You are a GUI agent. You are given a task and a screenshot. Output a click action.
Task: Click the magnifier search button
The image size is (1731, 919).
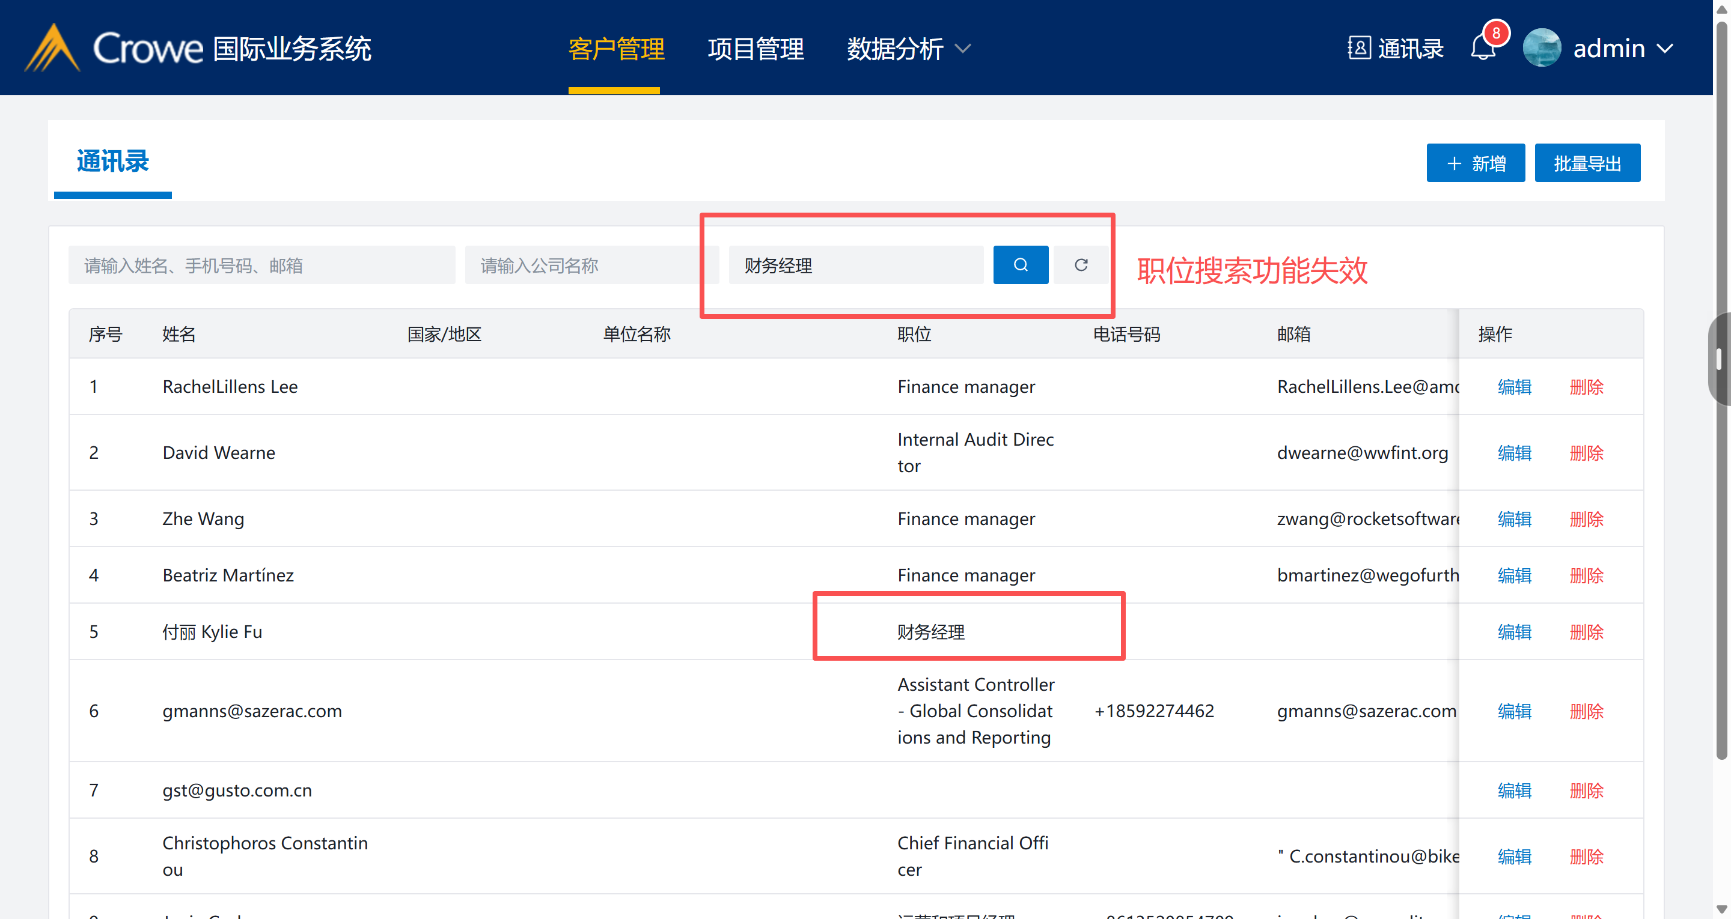[1020, 265]
